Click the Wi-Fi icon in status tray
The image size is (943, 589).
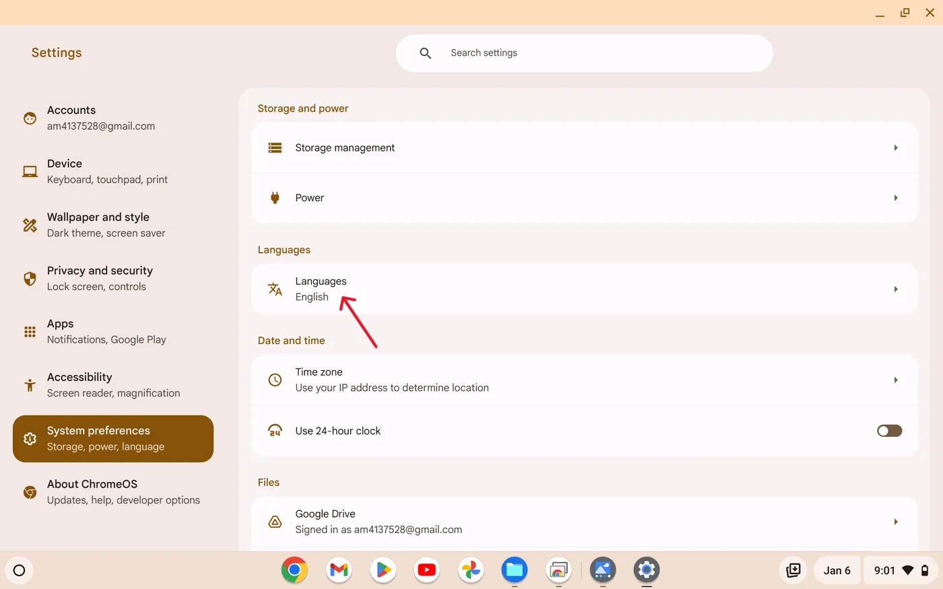coord(908,570)
